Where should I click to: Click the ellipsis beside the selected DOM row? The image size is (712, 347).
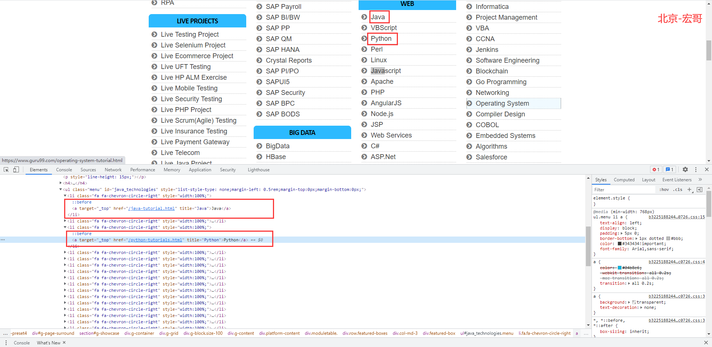(x=3, y=240)
